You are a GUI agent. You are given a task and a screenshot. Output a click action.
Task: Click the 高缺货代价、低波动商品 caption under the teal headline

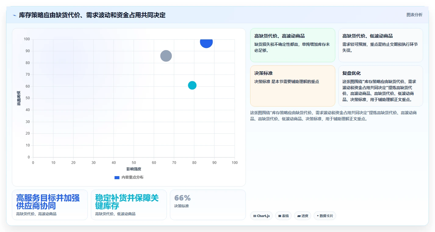(115, 214)
